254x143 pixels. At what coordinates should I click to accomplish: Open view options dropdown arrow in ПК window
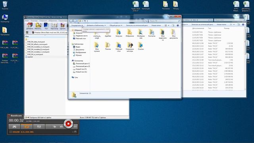169,25
